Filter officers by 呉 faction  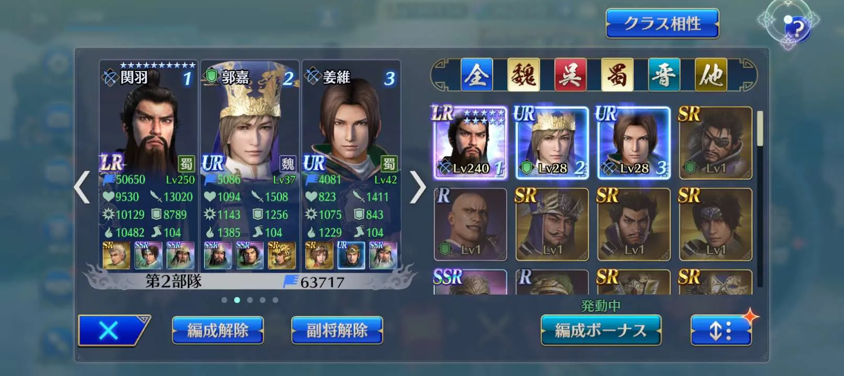[570, 75]
